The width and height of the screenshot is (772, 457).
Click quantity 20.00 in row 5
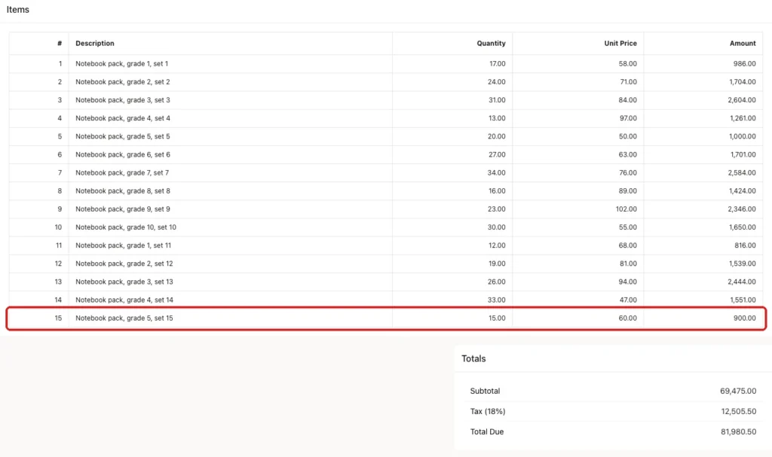tap(496, 136)
